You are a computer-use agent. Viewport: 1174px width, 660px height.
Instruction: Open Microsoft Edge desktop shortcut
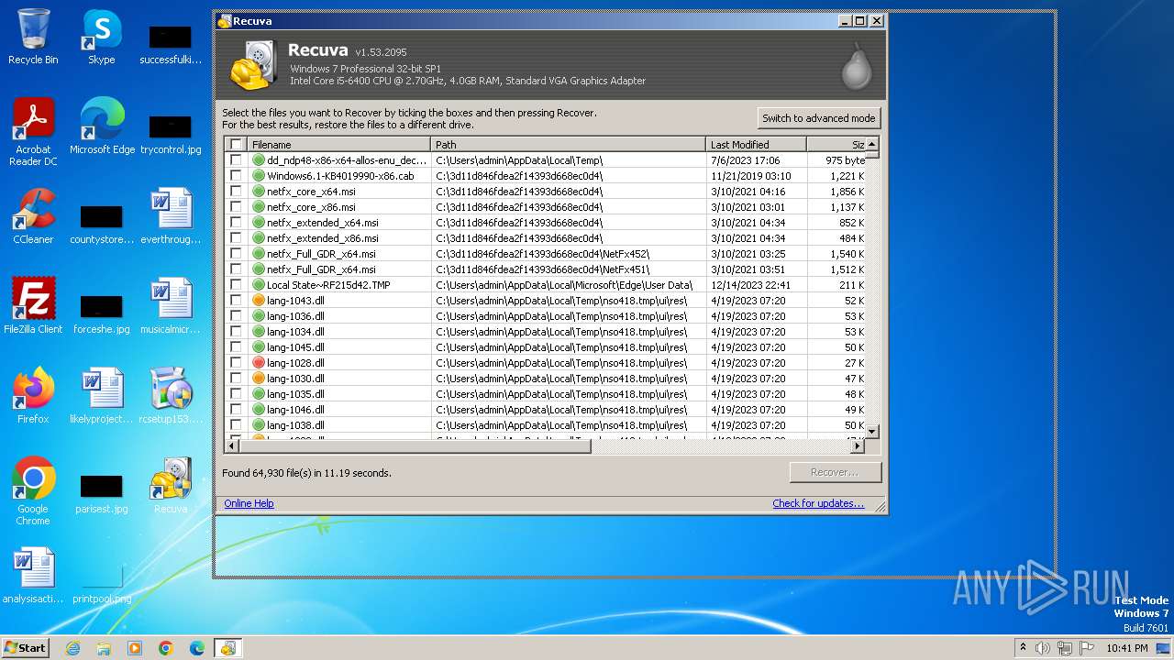pos(102,126)
